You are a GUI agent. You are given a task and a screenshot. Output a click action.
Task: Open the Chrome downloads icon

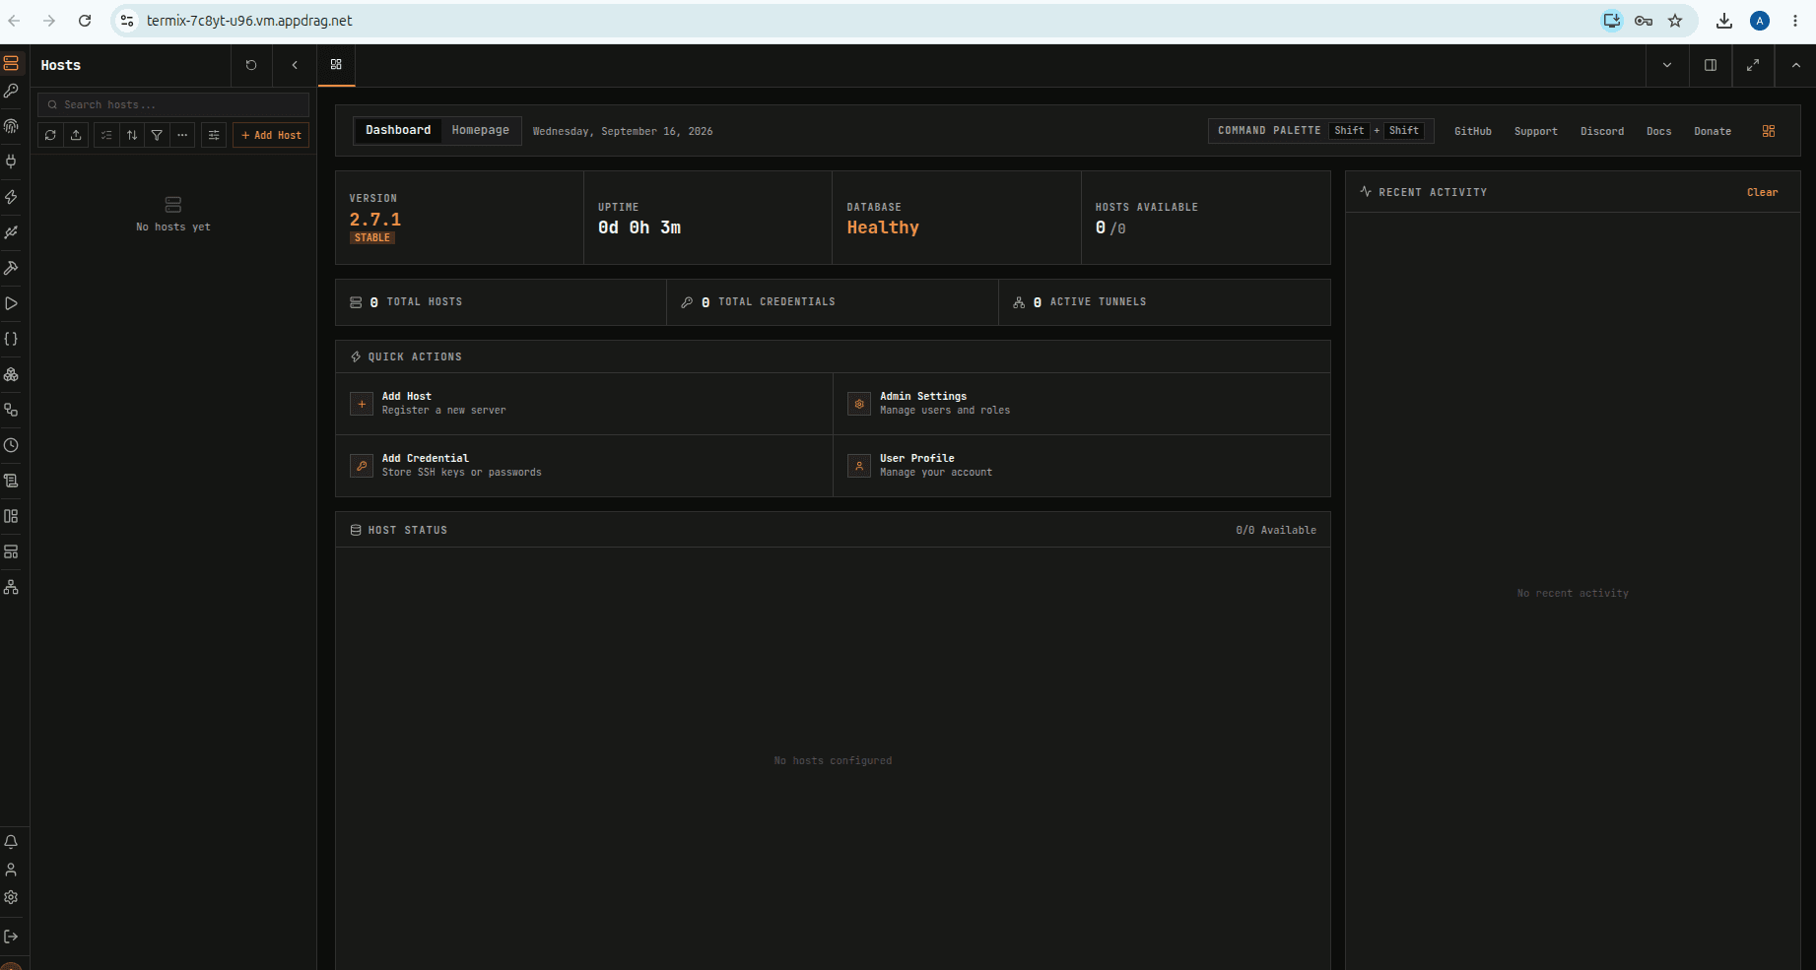(1724, 21)
